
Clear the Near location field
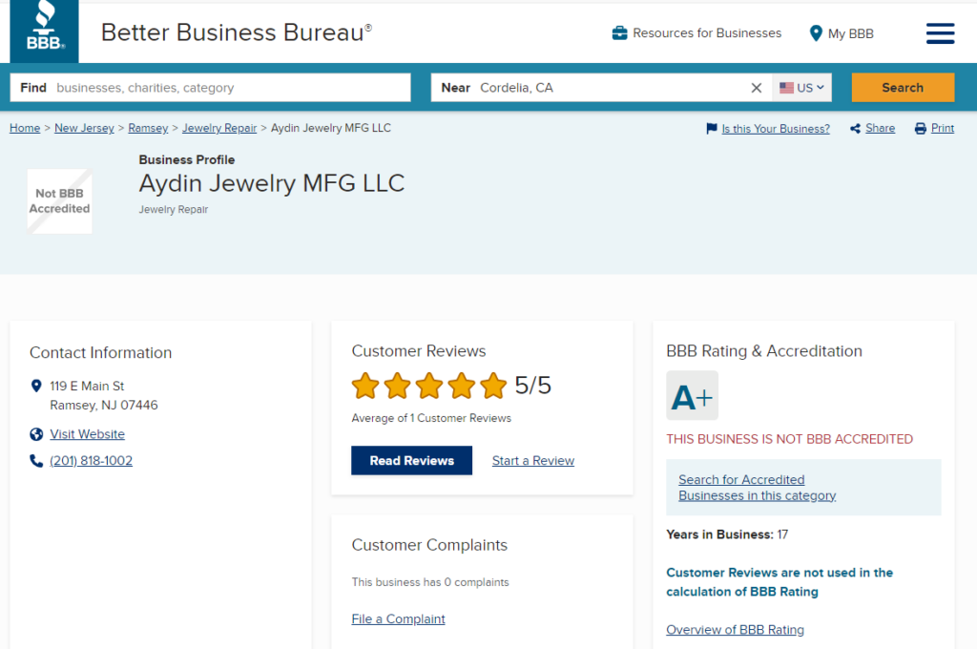coord(756,88)
